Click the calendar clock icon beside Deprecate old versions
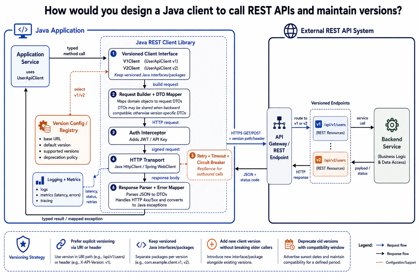This screenshot has width=419, height=279. 289,244
